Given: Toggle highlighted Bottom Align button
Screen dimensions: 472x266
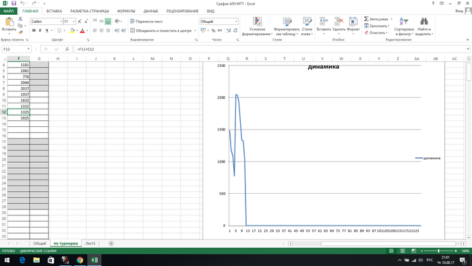Looking at the screenshot, I should pyautogui.click(x=108, y=22).
